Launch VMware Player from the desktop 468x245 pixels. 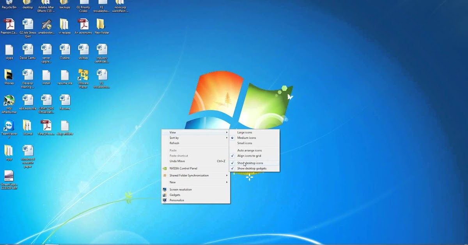[x=83, y=76]
